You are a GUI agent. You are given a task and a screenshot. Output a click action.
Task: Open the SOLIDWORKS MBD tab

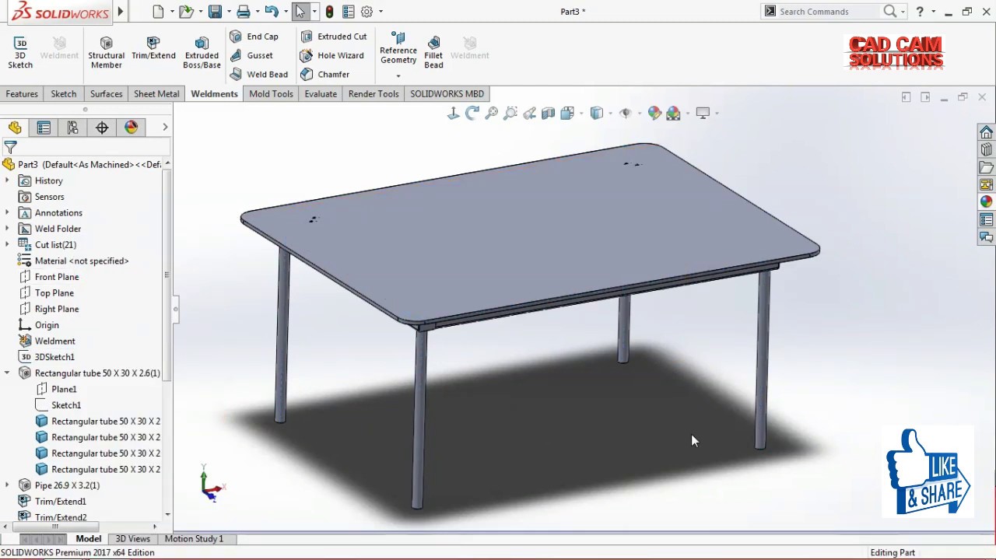pos(447,93)
